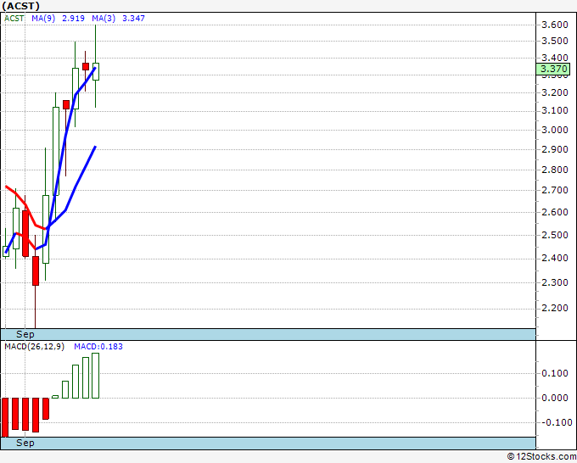Click the 3.400 price axis label
Image resolution: width=577 pixels, height=463 pixels.
(555, 58)
